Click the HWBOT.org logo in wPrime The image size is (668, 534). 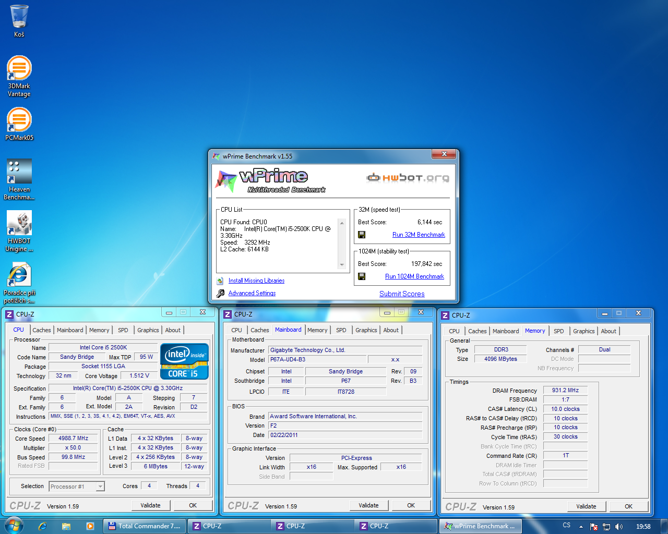pos(408,178)
